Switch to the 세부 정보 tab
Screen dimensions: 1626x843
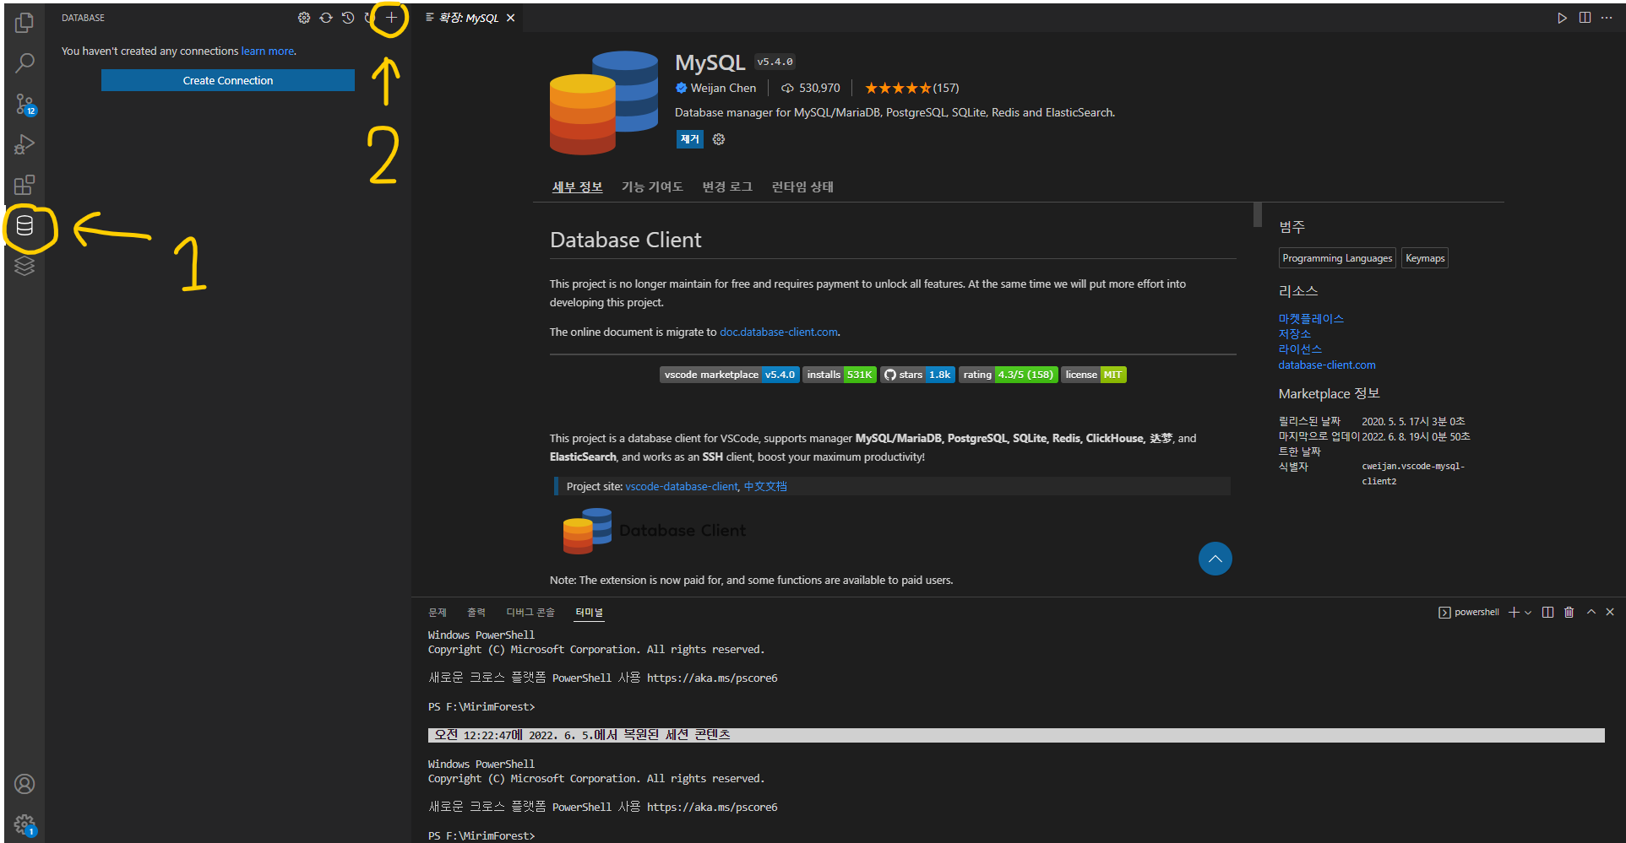(577, 186)
